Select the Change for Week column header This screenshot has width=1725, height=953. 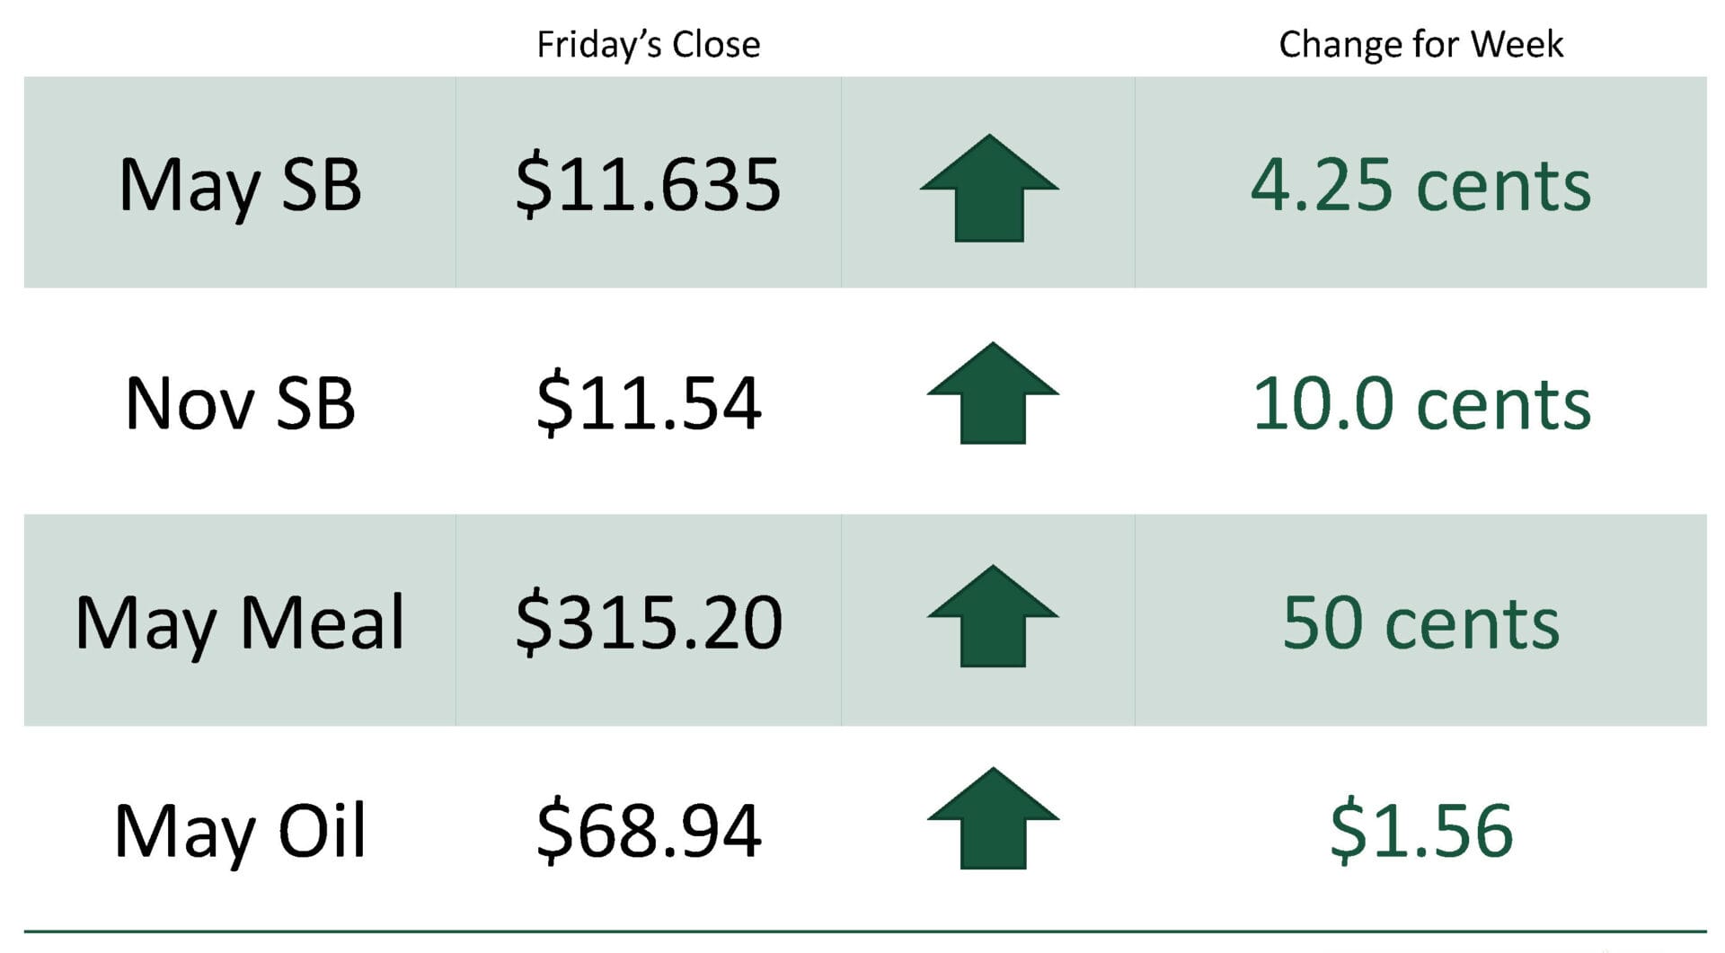(1420, 45)
